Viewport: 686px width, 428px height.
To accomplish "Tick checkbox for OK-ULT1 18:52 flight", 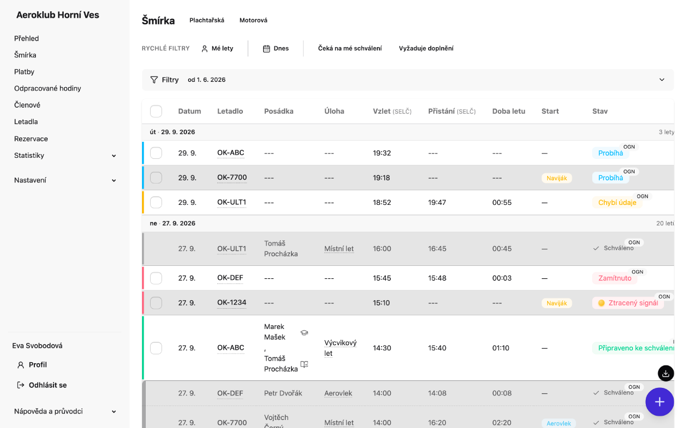I will click(x=156, y=202).
